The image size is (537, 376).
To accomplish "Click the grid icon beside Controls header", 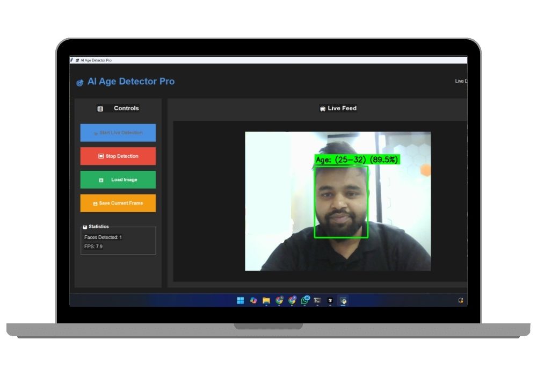I will click(100, 108).
